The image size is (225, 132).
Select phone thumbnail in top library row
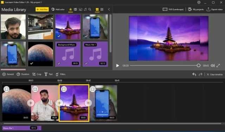95,27
